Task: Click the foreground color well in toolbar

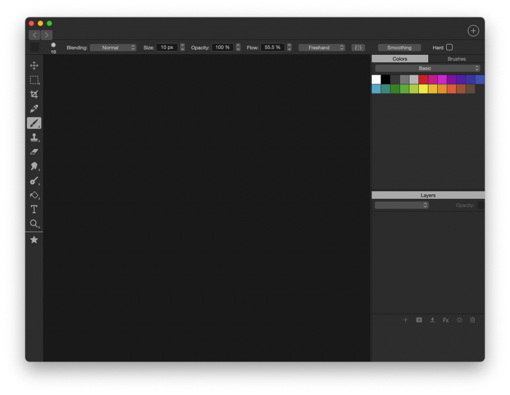Action: tap(34, 47)
